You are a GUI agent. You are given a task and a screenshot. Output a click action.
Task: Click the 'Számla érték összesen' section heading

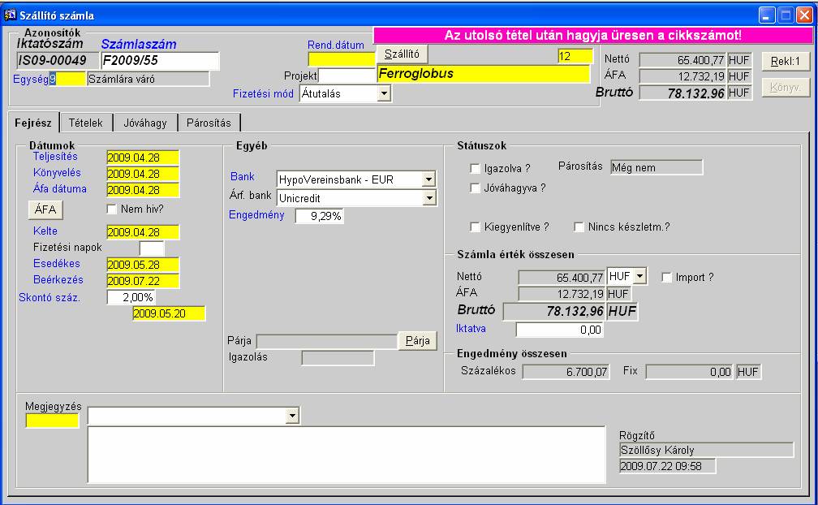tap(515, 255)
